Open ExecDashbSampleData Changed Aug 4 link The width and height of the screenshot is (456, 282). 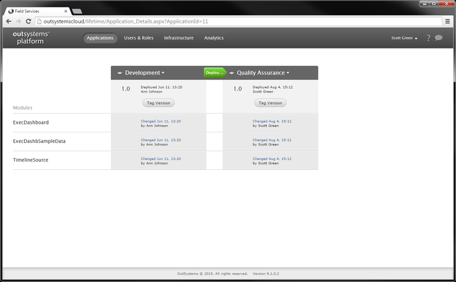[x=272, y=140]
